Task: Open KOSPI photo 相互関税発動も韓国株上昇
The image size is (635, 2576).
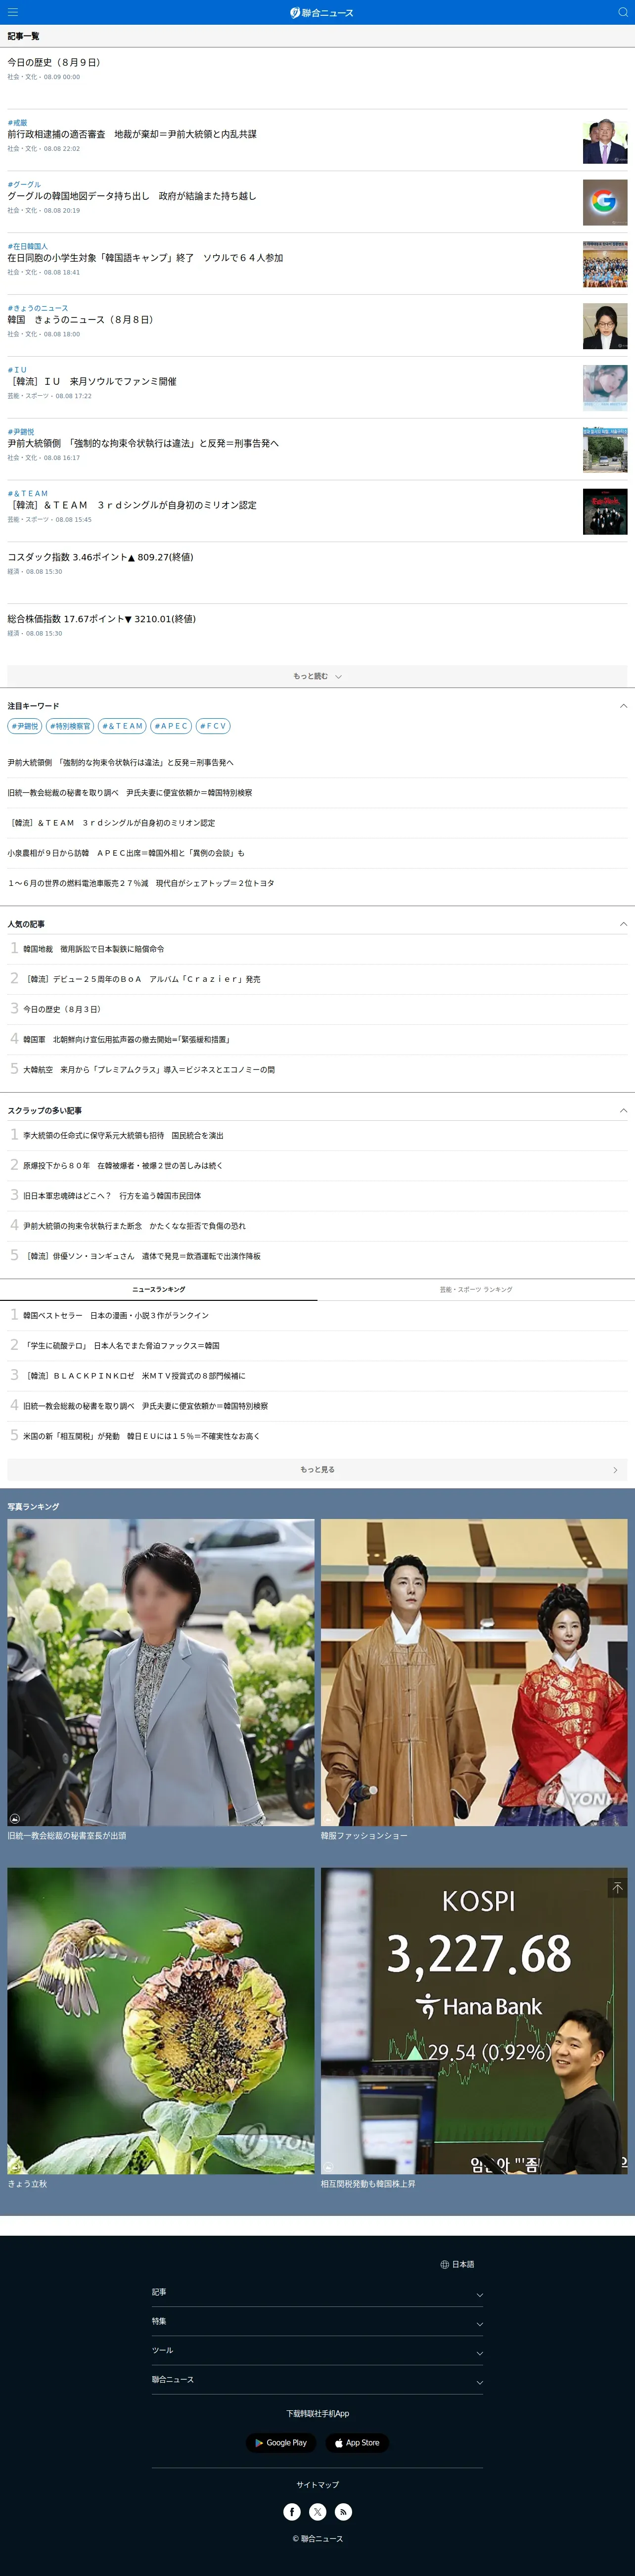Action: (x=474, y=2020)
